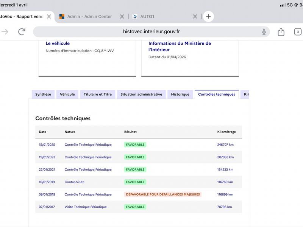Tap the microphone icon in address bar

click(264, 32)
